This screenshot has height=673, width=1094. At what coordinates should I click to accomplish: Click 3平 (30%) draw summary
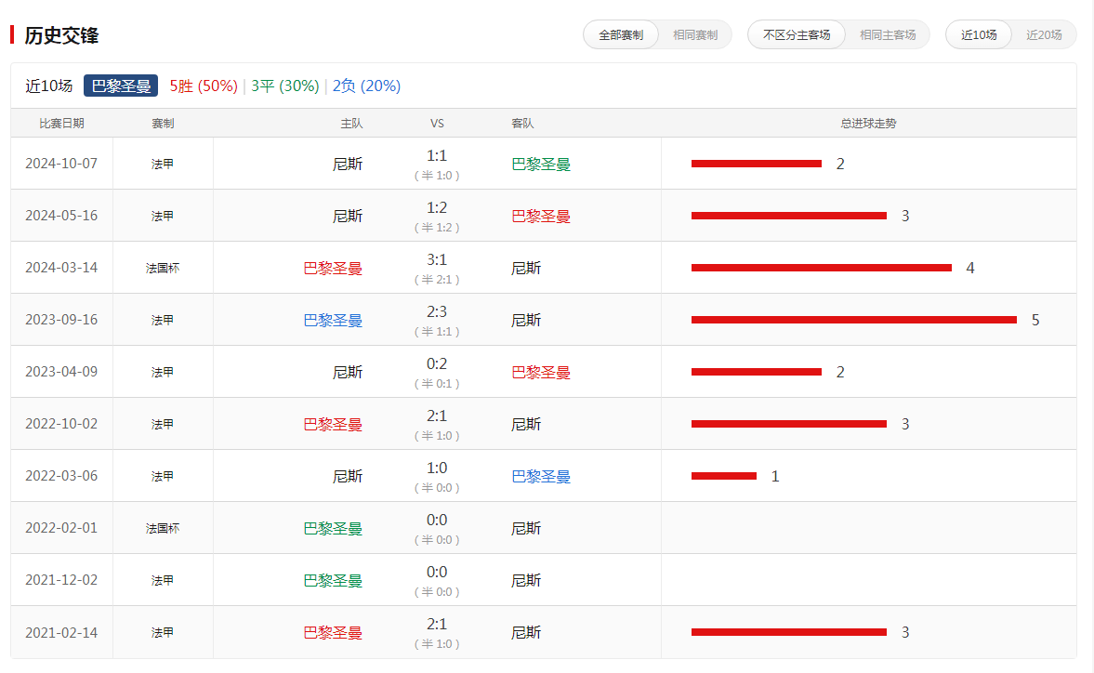click(284, 86)
